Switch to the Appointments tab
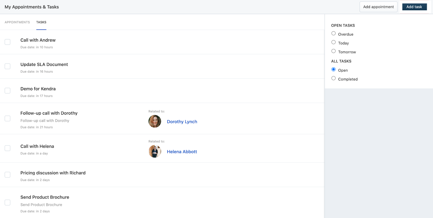 click(x=17, y=22)
